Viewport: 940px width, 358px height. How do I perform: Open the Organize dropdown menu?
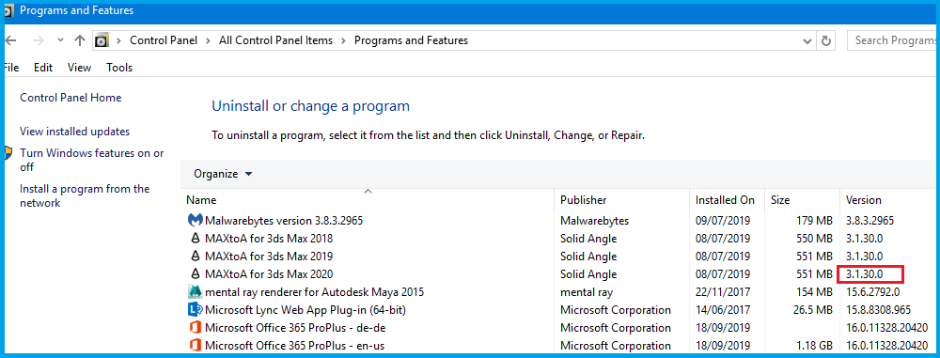pos(223,174)
